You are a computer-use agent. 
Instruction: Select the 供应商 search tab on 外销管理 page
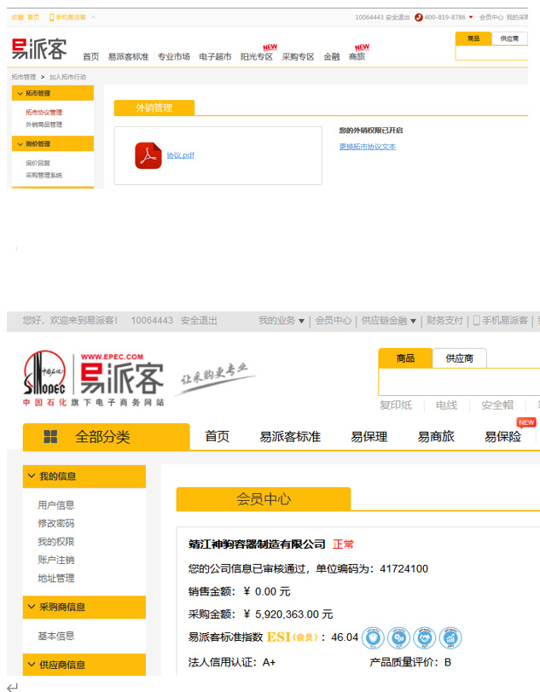[509, 38]
